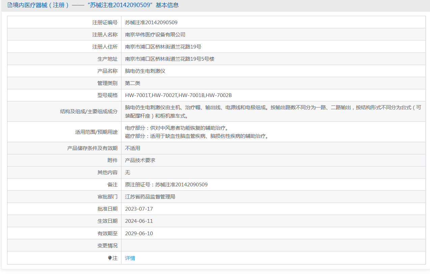Click the label 结构及组成/主要组成成分
This screenshot has height=274, width=430.
[x=89, y=112]
